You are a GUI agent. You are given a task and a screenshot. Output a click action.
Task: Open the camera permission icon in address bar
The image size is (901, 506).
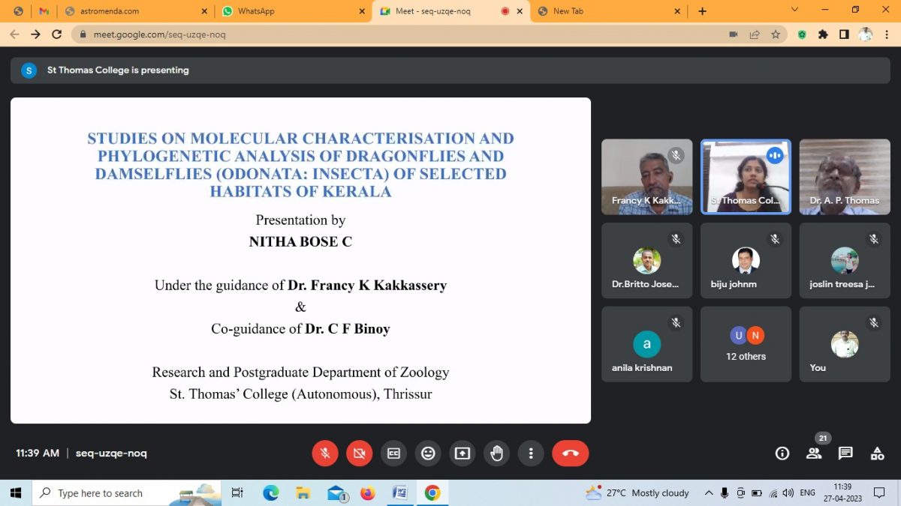733,34
